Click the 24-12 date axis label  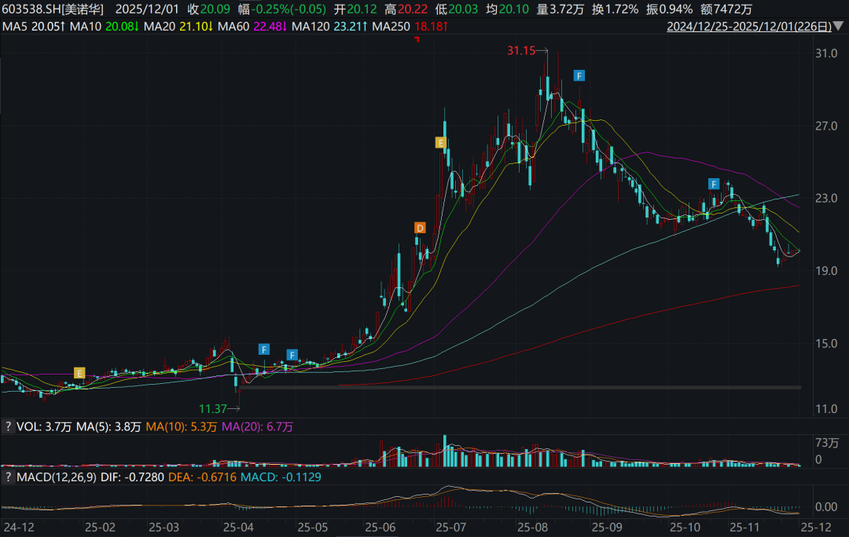click(19, 528)
